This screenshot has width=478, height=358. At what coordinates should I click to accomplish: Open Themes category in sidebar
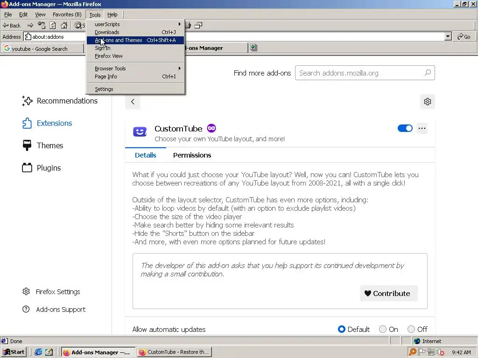point(42,145)
